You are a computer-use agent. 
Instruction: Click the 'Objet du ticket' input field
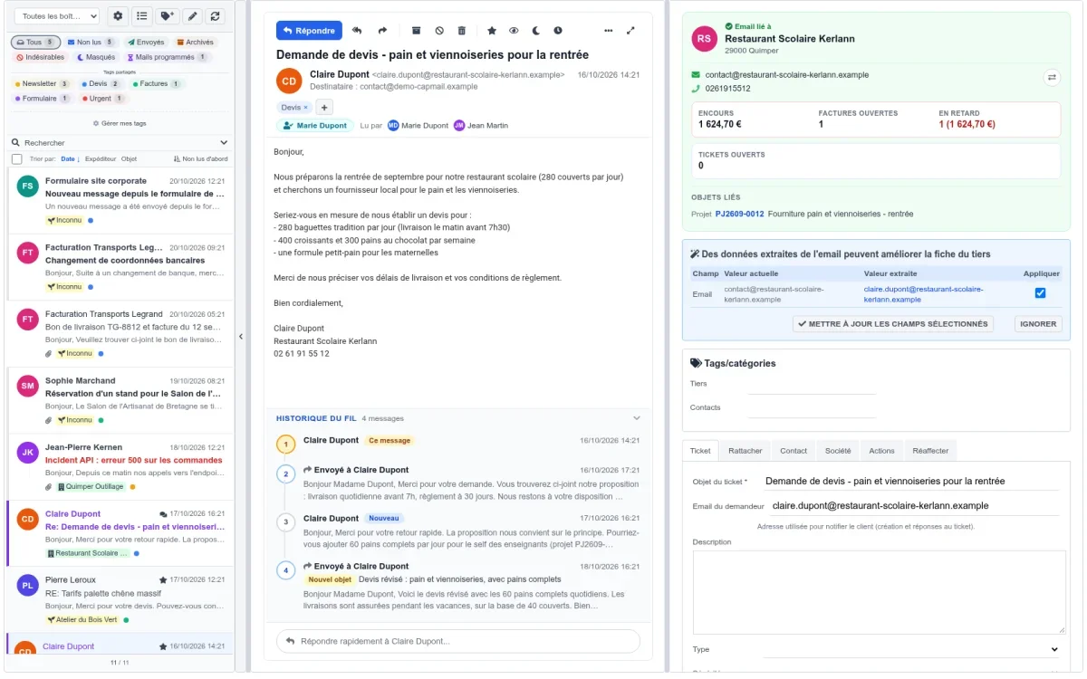pyautogui.click(x=910, y=481)
